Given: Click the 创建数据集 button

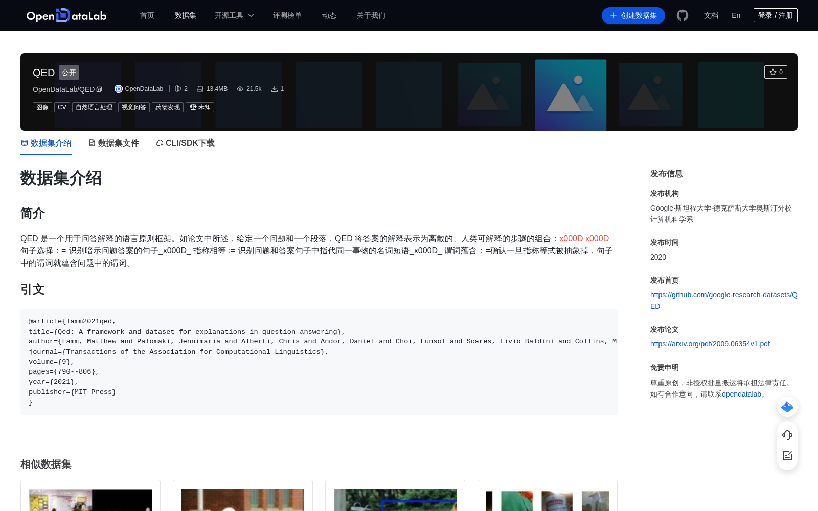Looking at the screenshot, I should point(633,15).
